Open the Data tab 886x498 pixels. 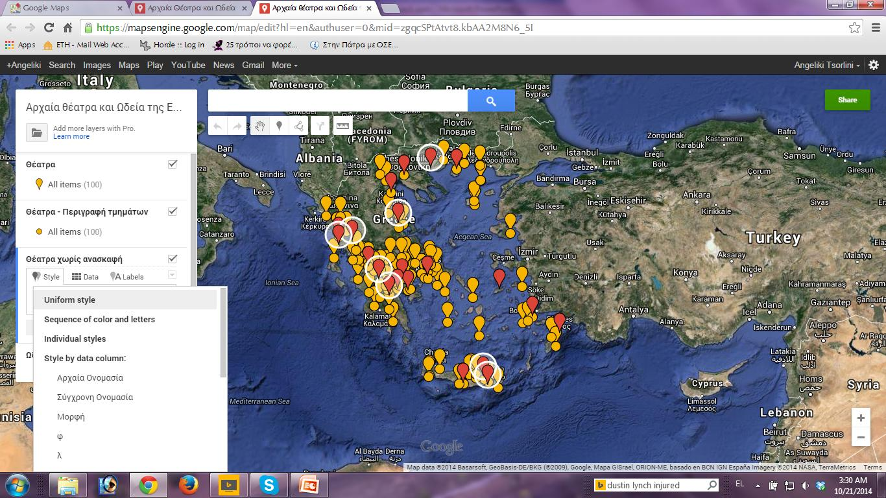pos(85,276)
